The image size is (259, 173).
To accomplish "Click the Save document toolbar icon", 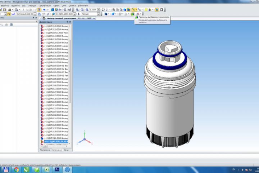I will click(x=4, y=10).
